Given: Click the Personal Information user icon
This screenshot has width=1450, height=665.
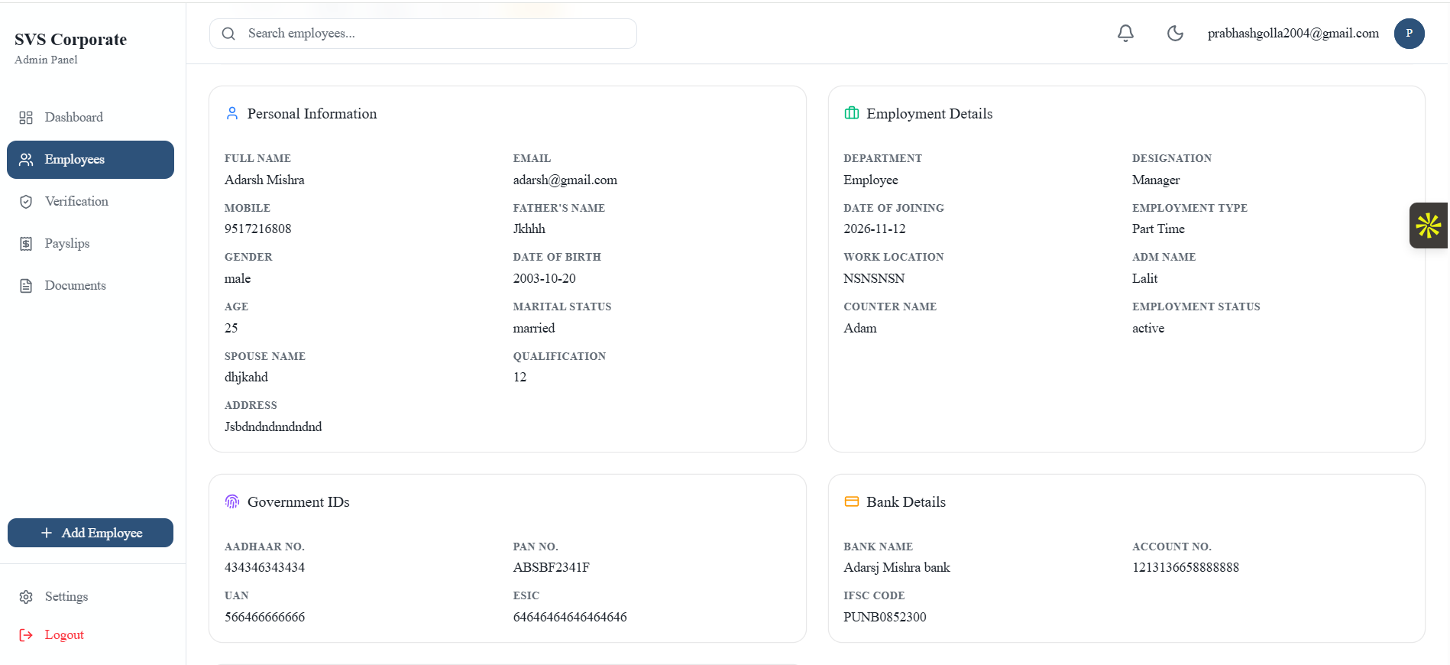Looking at the screenshot, I should click(232, 113).
